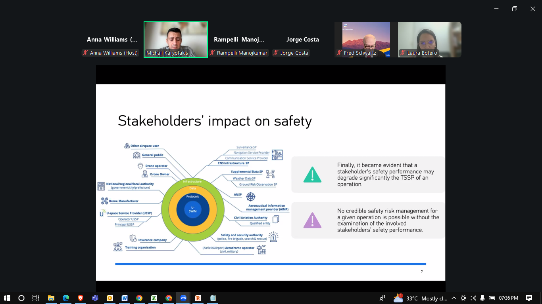Click the Zoom icon in the taskbar
This screenshot has width=542, height=304.
(183, 298)
